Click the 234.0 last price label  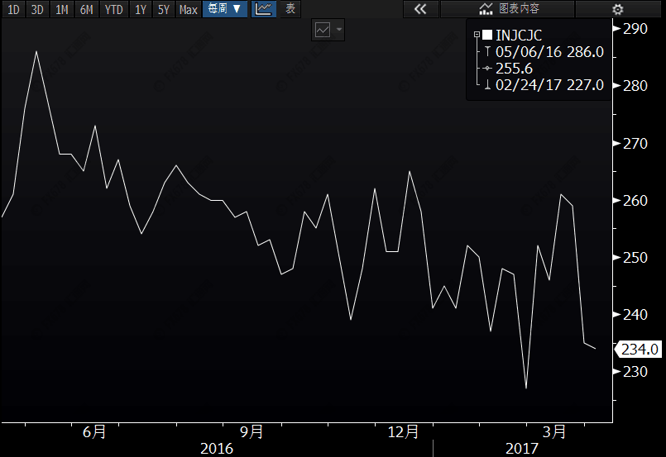tap(641, 350)
